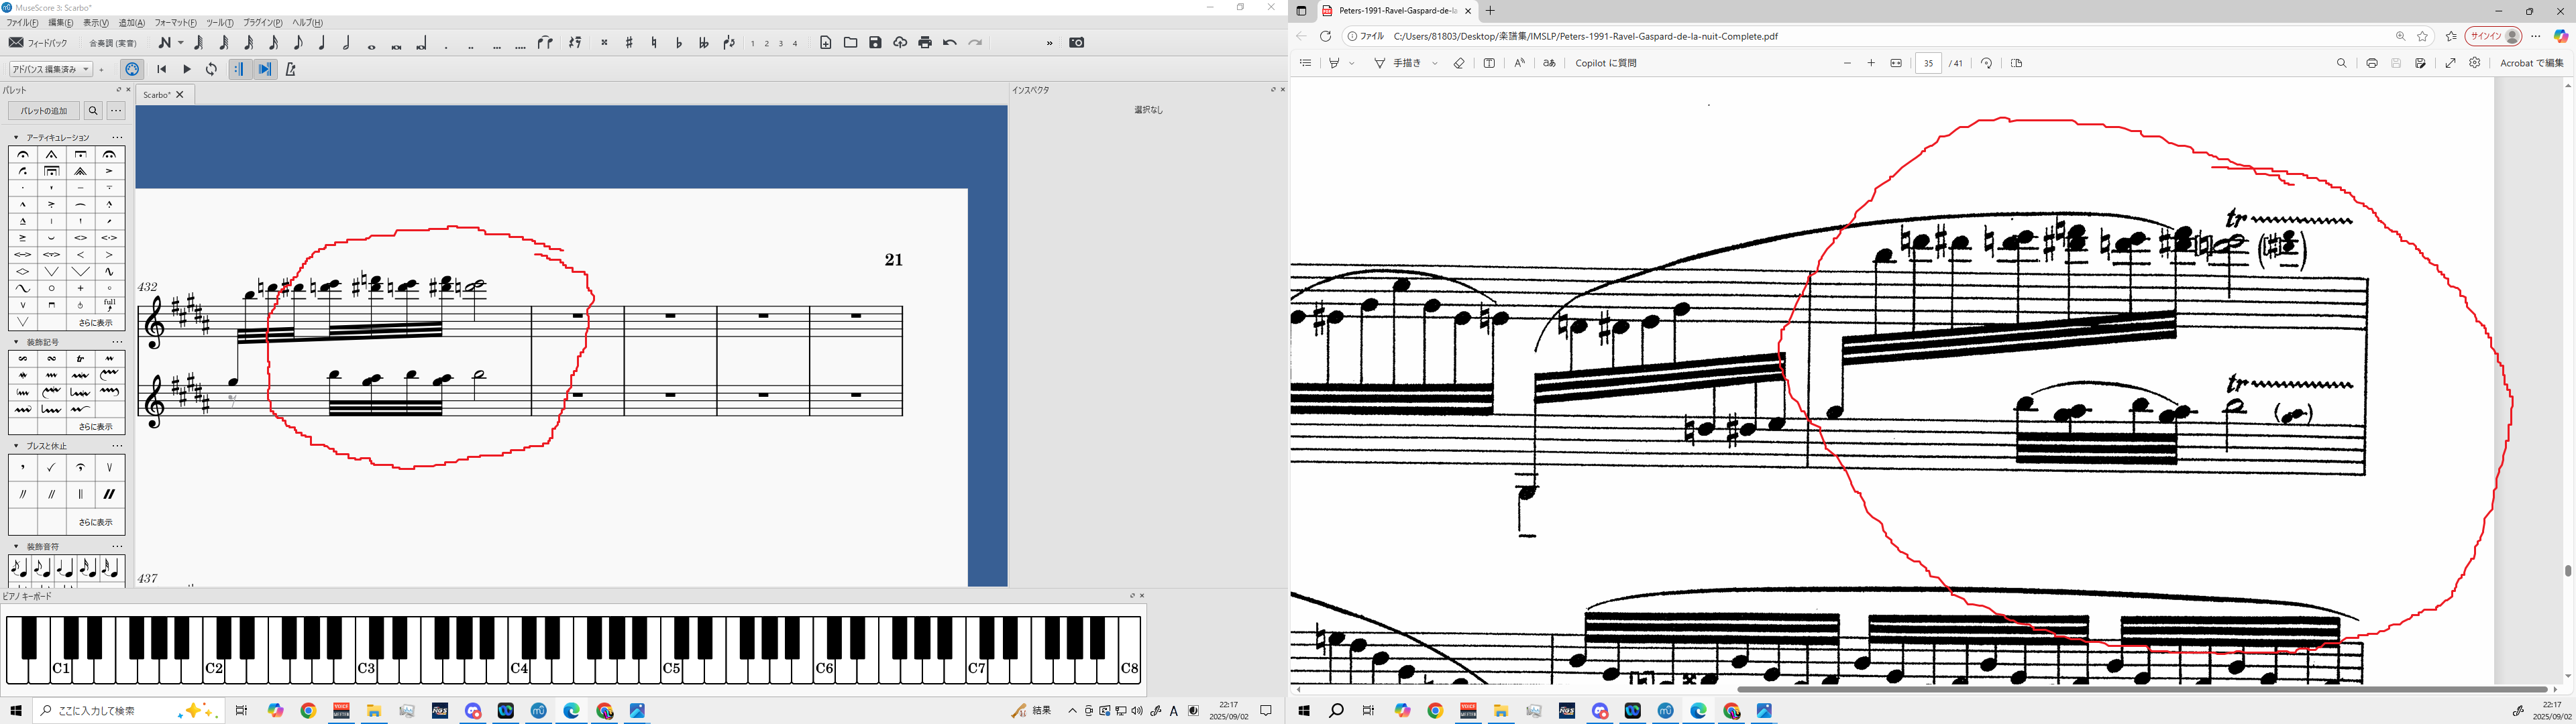Screen dimensions: 2576x724
Task: Show more articulations in palette
Action: pos(96,322)
